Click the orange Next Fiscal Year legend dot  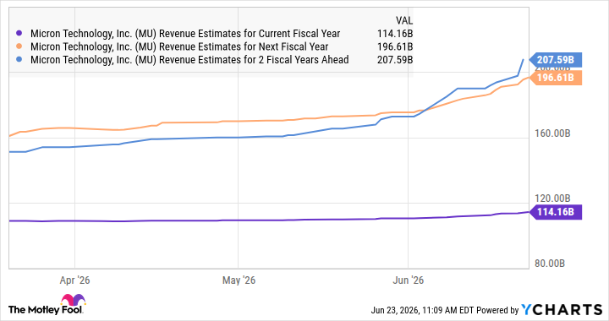click(x=19, y=46)
